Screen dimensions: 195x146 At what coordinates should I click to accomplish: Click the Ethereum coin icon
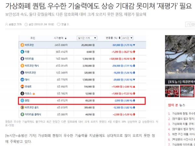tap(22, 59)
